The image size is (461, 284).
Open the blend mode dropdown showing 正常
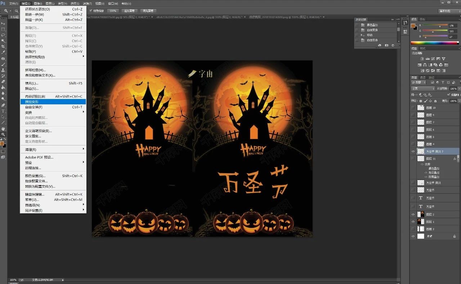click(423, 89)
